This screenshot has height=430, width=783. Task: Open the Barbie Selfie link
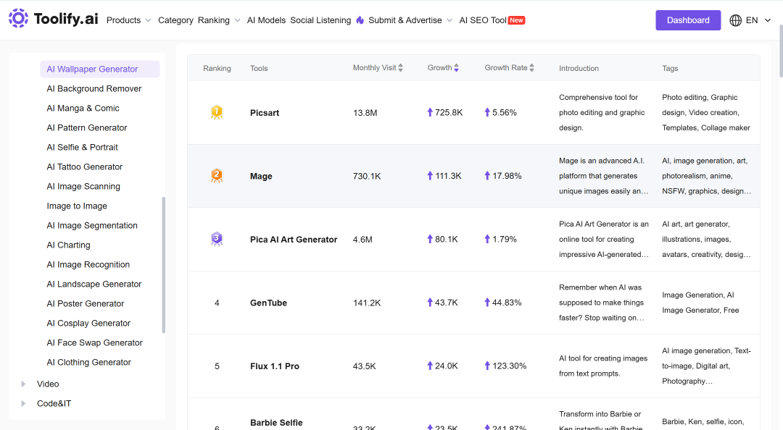coord(276,423)
